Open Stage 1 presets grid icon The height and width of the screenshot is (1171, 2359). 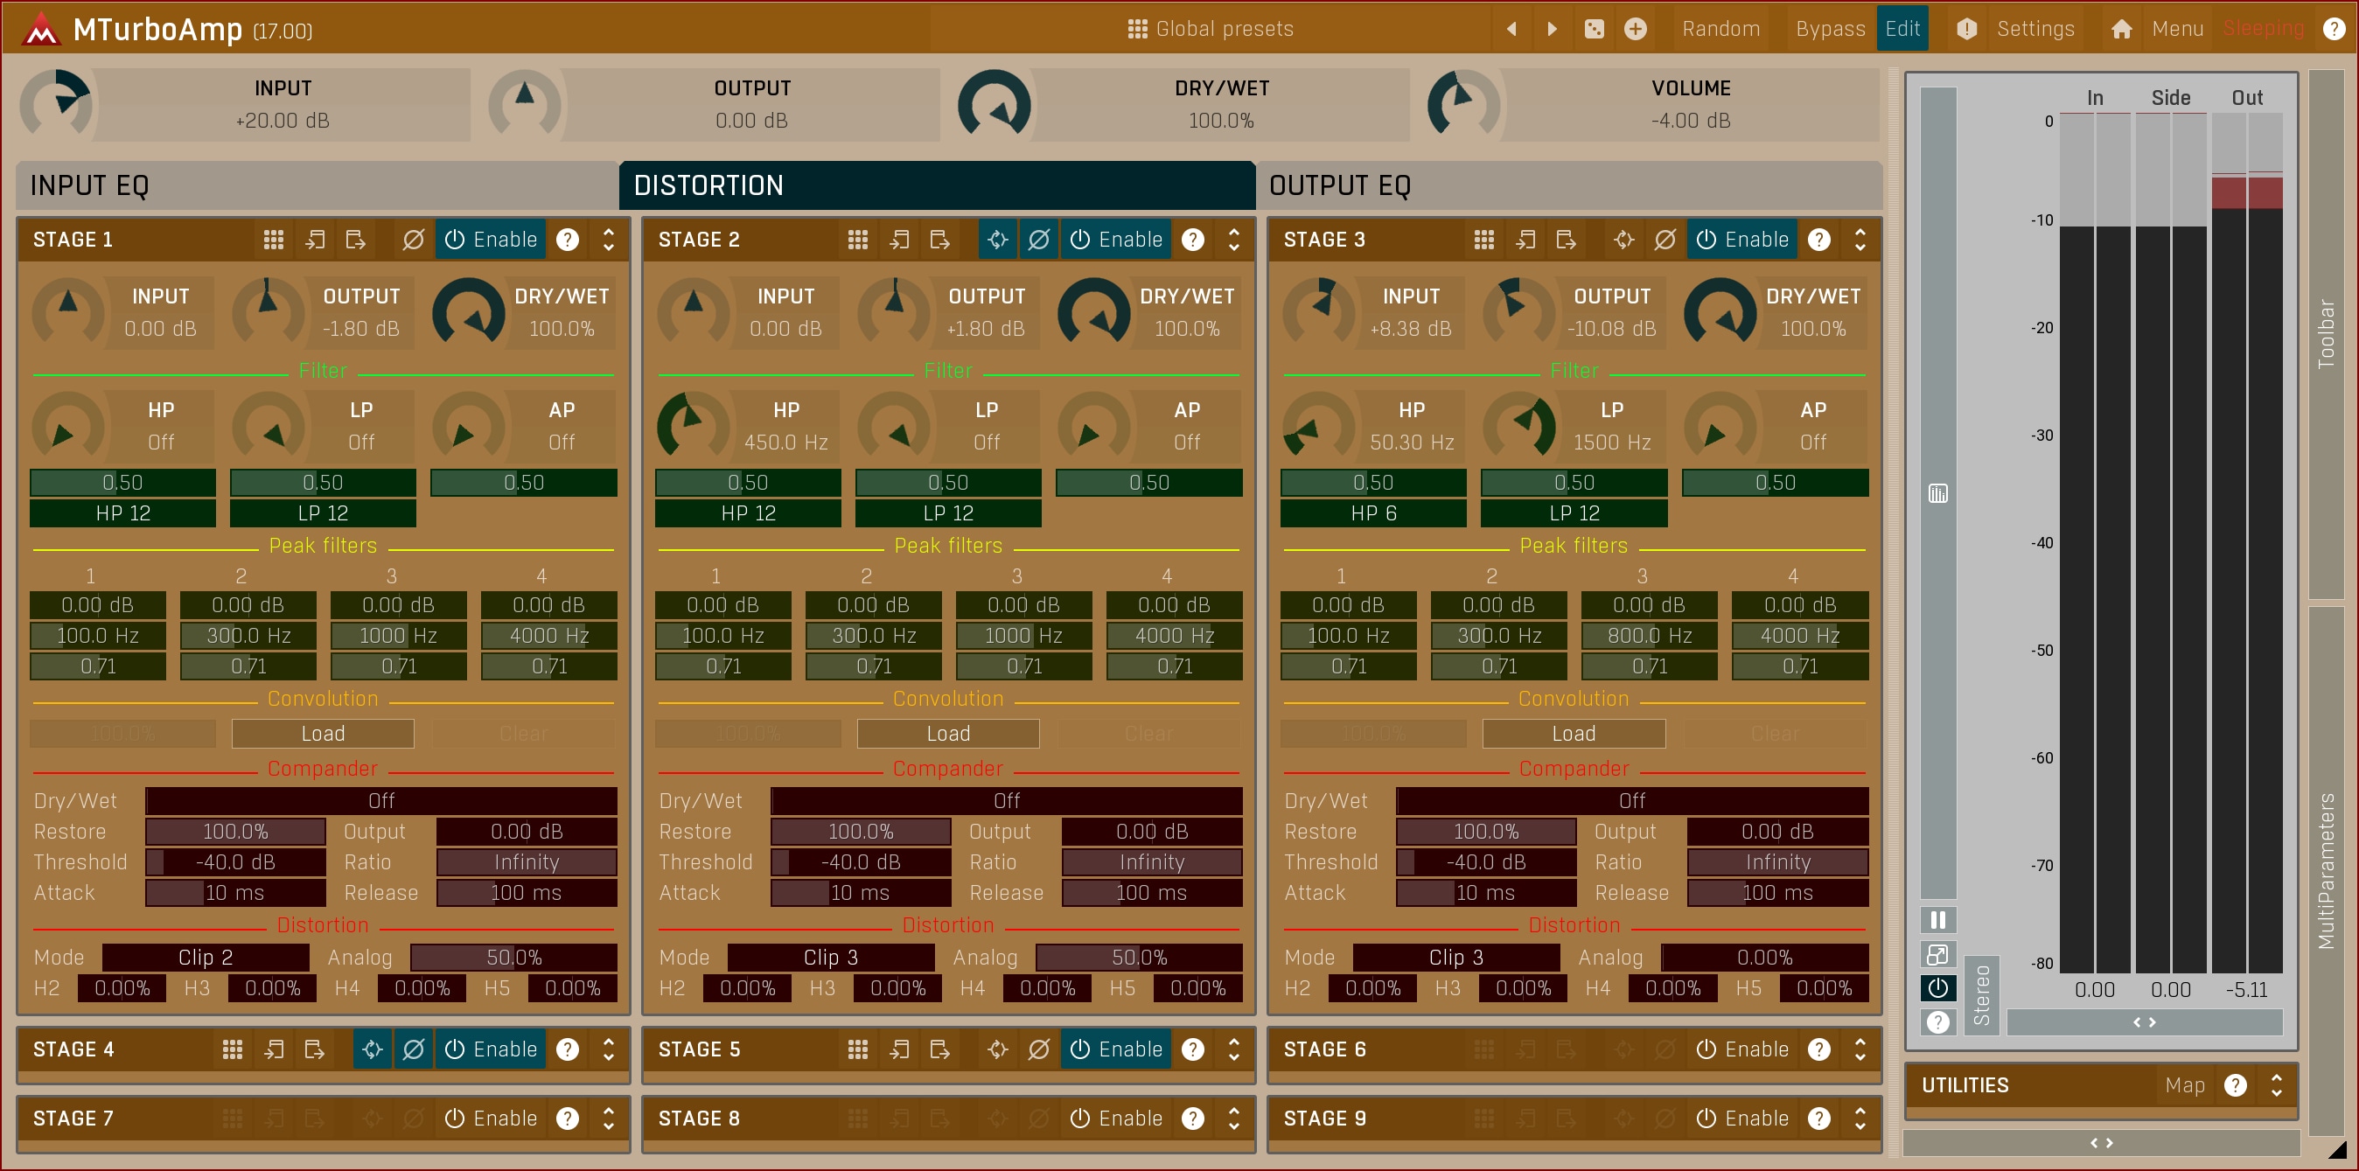273,240
